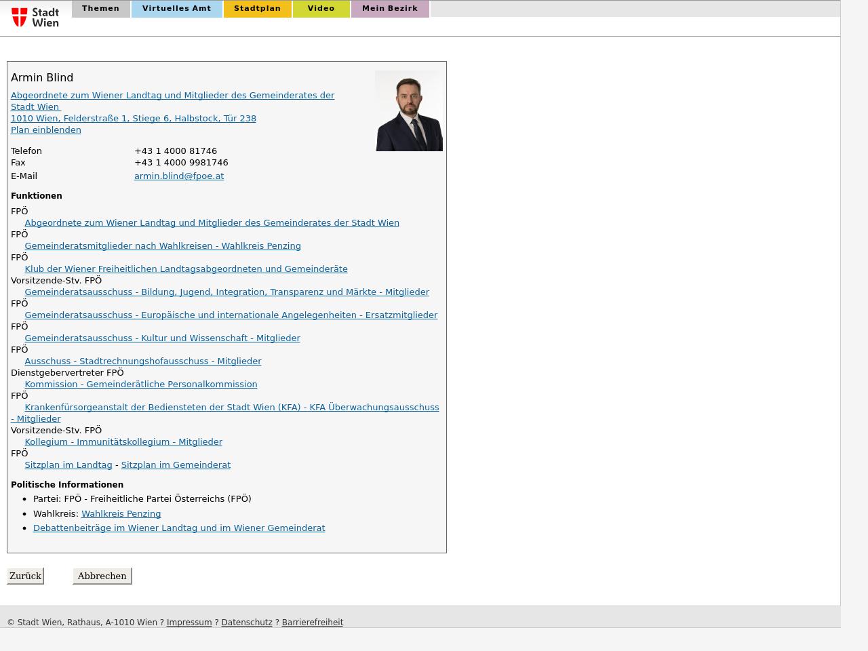Open Stadtrechnungshofausschuss Mitglieder link
868x651 pixels.
click(142, 361)
